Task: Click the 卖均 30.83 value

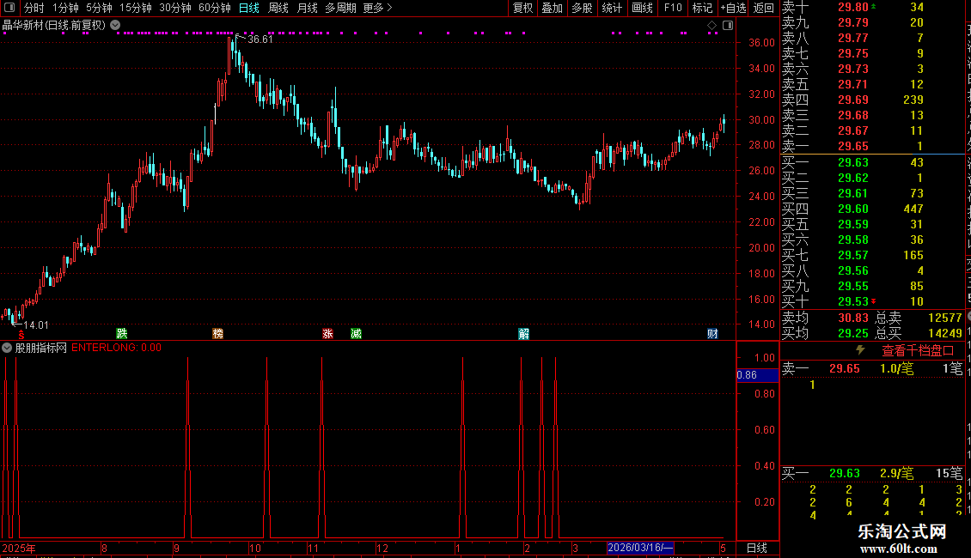Action: point(852,318)
